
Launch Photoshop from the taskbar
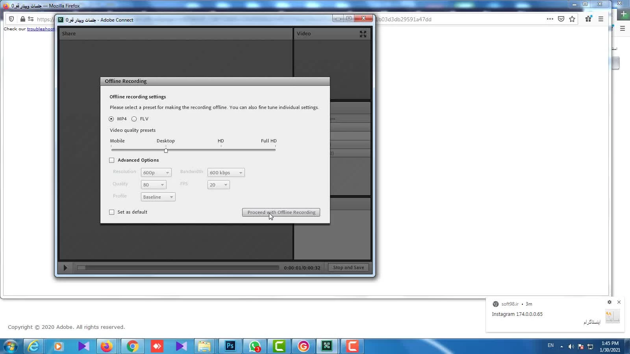coord(230,346)
